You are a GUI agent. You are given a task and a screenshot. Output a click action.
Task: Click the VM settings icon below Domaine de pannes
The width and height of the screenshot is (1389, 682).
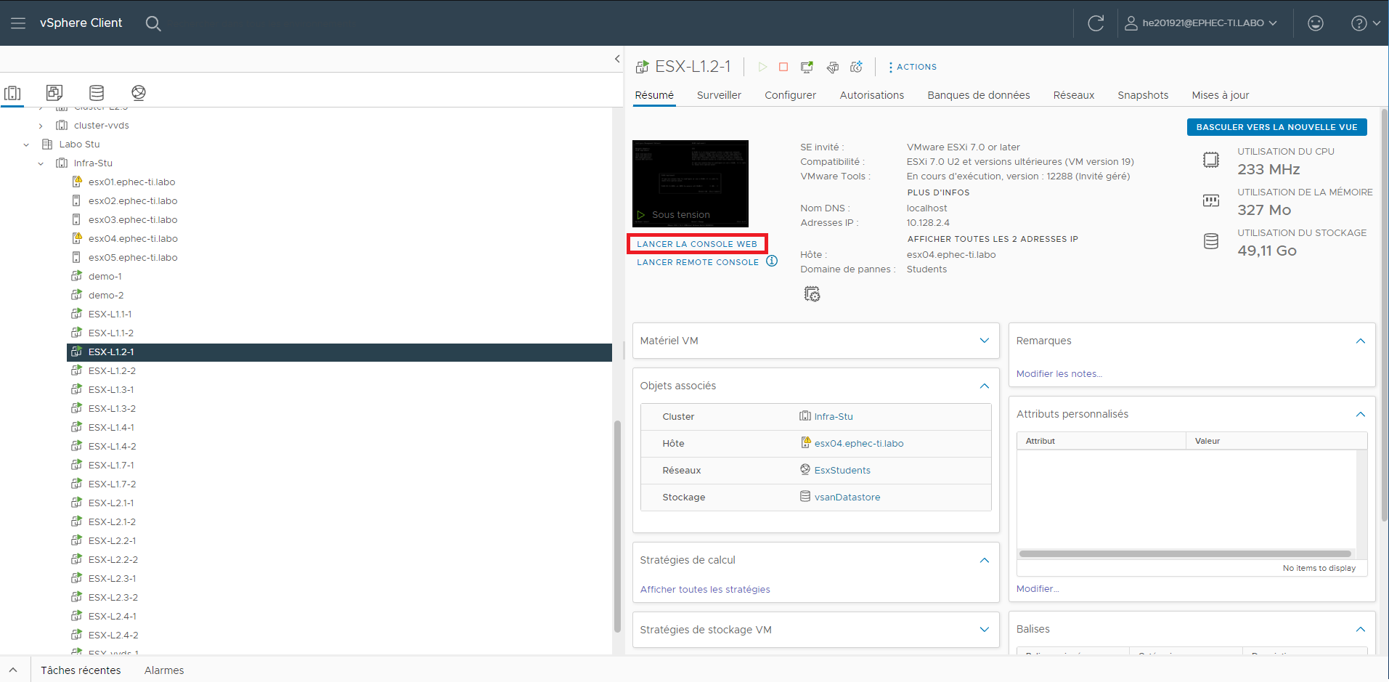[812, 294]
